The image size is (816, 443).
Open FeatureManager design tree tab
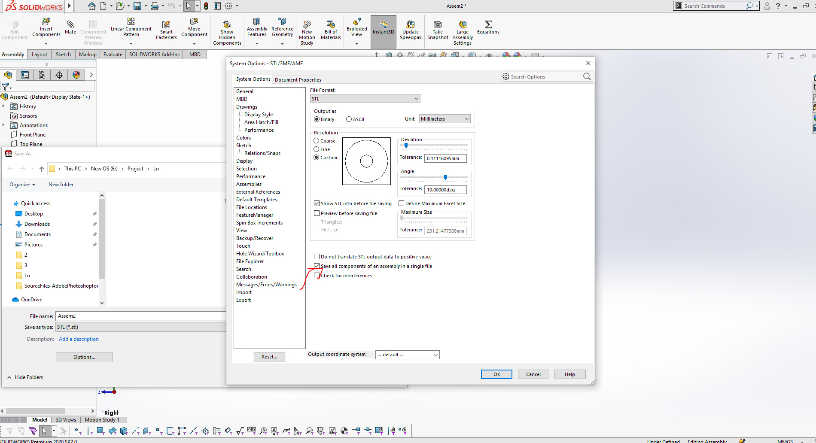(x=8, y=75)
